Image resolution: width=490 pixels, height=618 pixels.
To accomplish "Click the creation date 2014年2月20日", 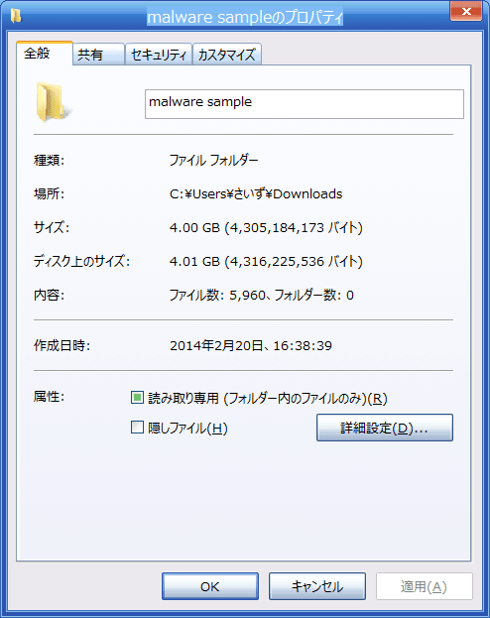I will click(x=216, y=345).
